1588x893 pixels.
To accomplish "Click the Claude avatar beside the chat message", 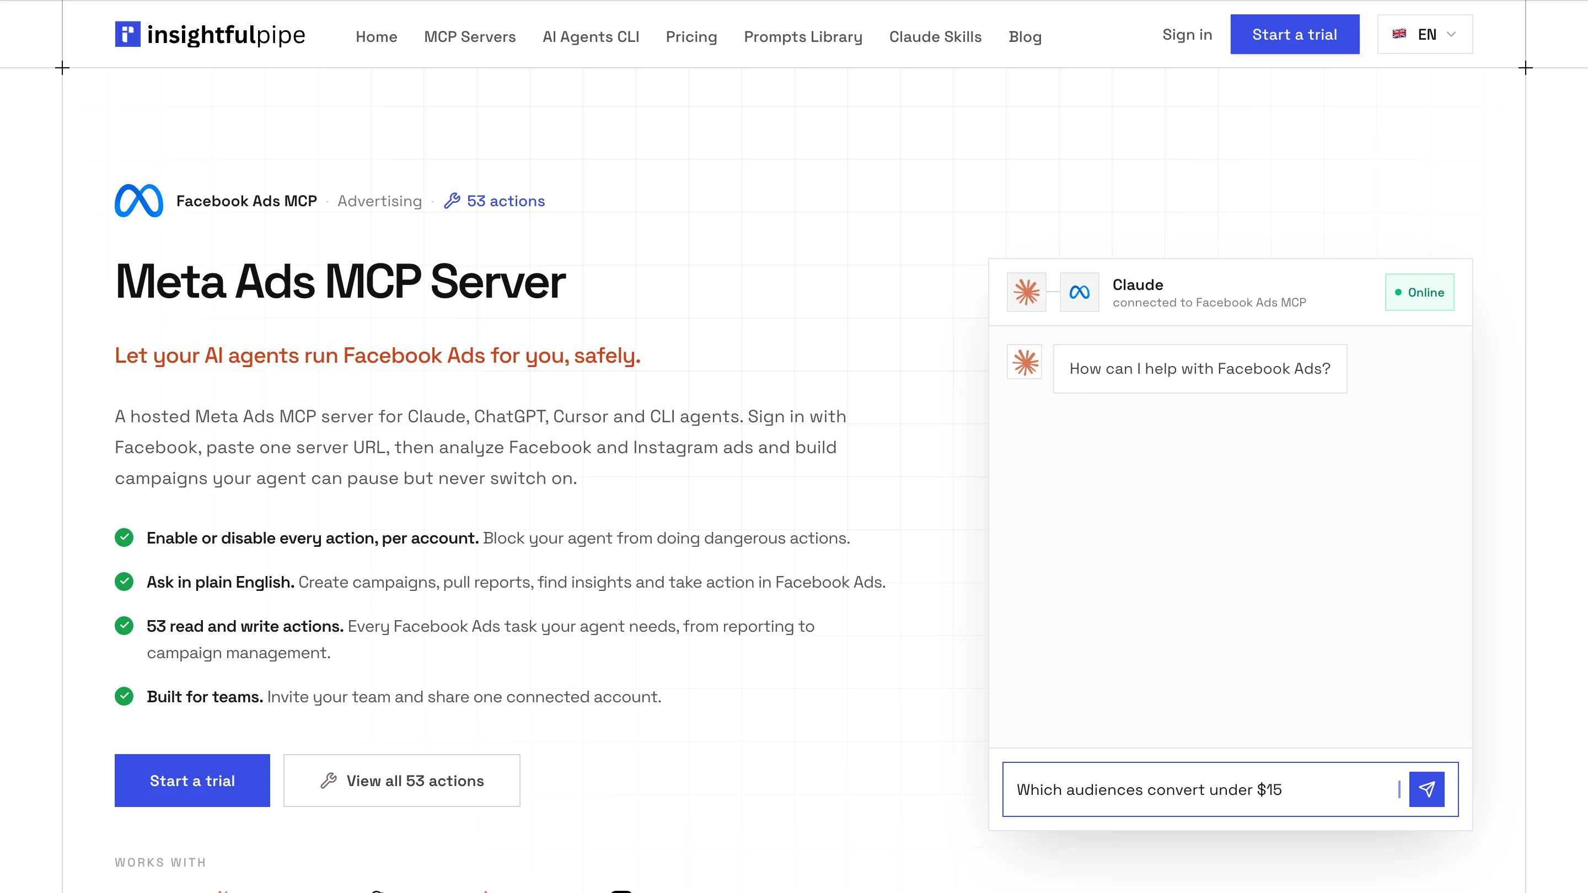I will tap(1024, 362).
